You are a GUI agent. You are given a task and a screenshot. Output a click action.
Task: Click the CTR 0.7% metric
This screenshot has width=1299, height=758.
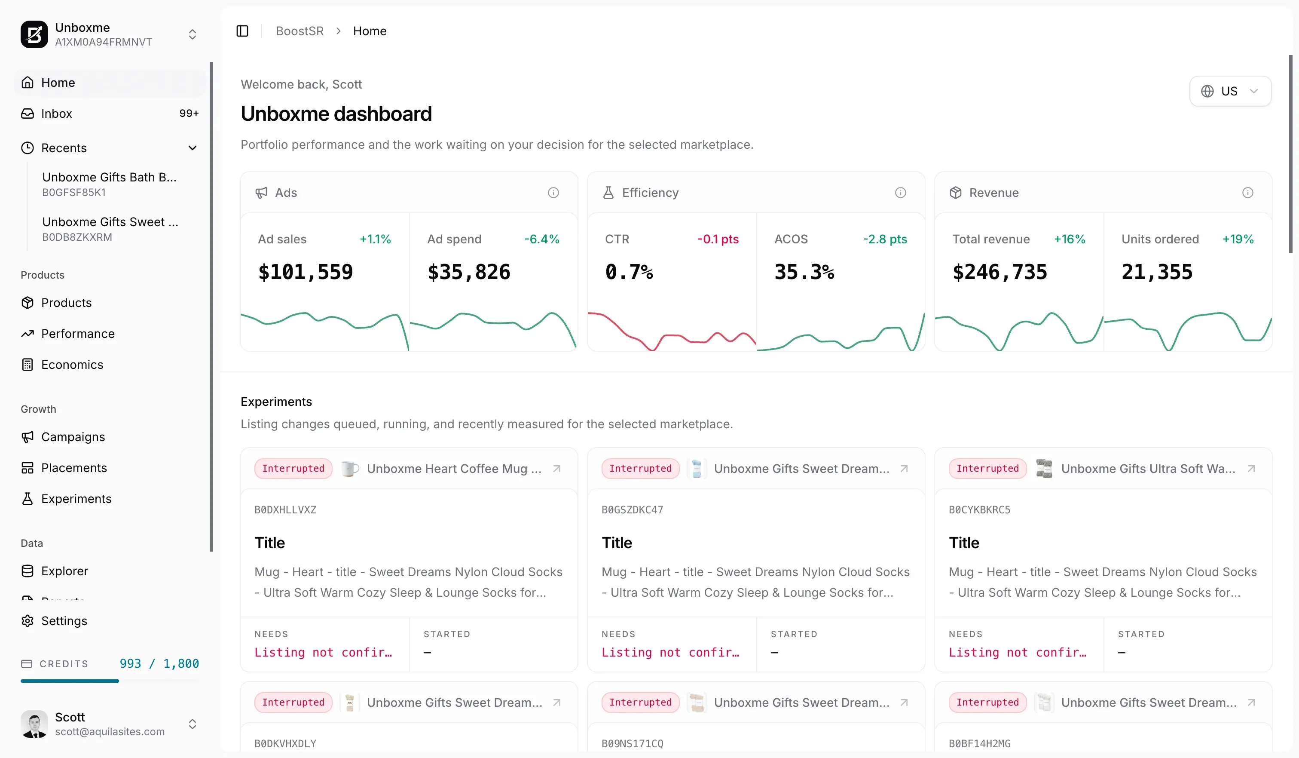[672, 282]
